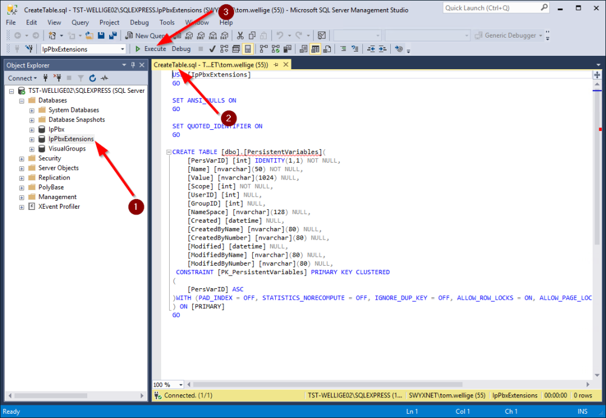Open the Tools menu

click(167, 22)
